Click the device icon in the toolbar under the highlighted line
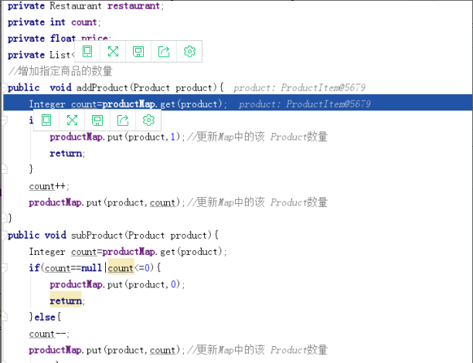The height and width of the screenshot is (363, 473). (x=46, y=120)
